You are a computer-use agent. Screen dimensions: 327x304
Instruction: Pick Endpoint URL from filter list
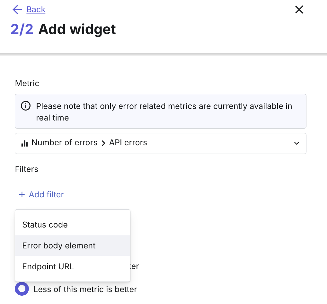tap(48, 266)
